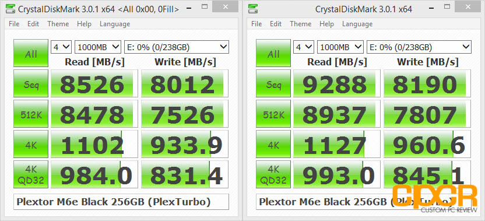Select Seq write value 8190
This screenshot has width=485, height=221.
click(427, 83)
